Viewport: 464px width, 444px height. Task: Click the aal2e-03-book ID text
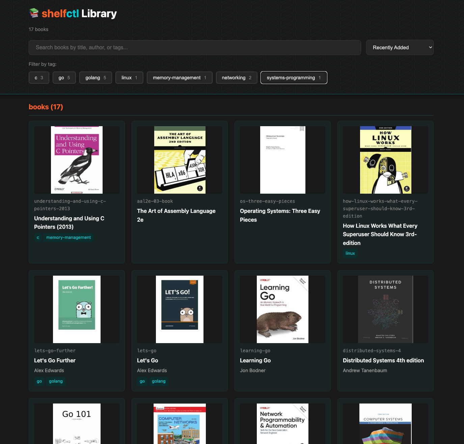tap(155, 201)
